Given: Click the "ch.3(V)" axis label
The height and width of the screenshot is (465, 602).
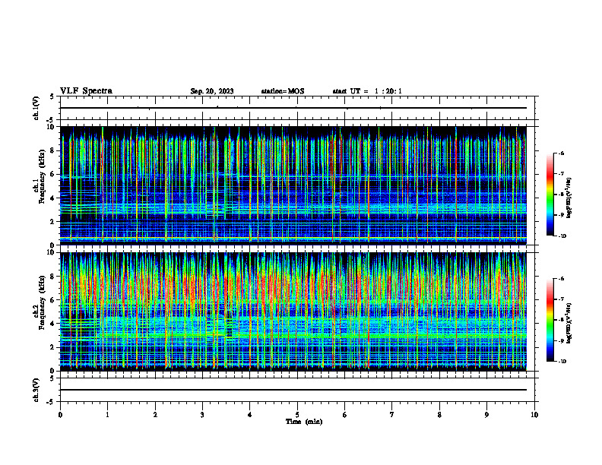Looking at the screenshot, I should pyautogui.click(x=36, y=390).
